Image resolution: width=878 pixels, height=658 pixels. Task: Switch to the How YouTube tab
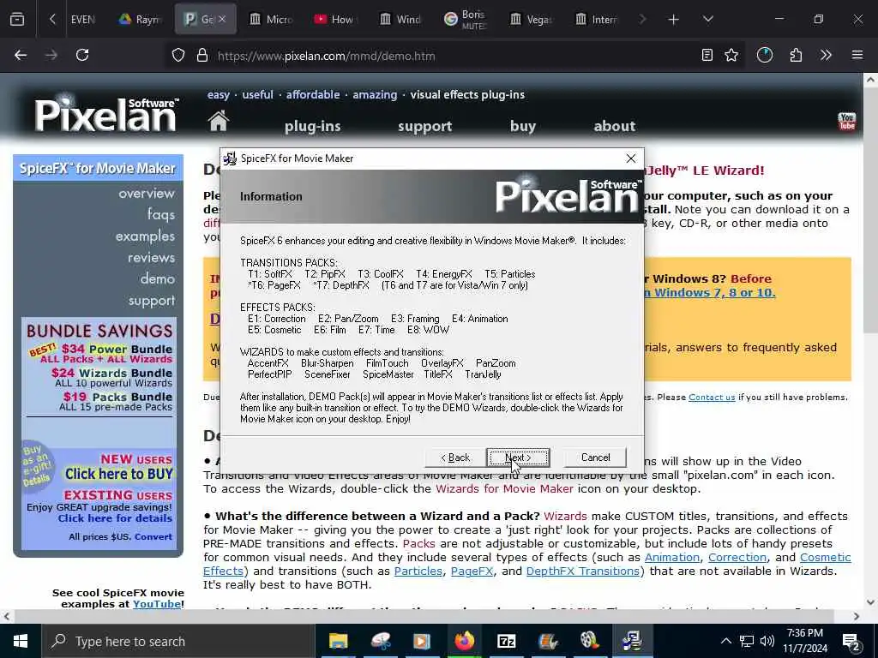pyautogui.click(x=334, y=20)
